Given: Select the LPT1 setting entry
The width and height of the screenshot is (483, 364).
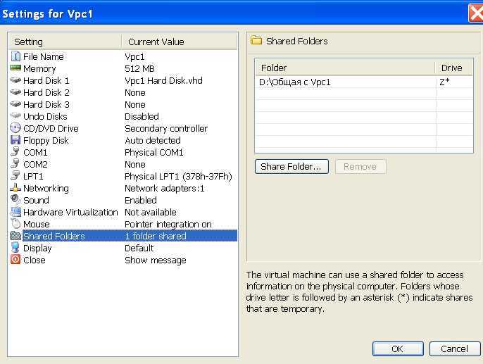Looking at the screenshot, I should pyautogui.click(x=123, y=176).
